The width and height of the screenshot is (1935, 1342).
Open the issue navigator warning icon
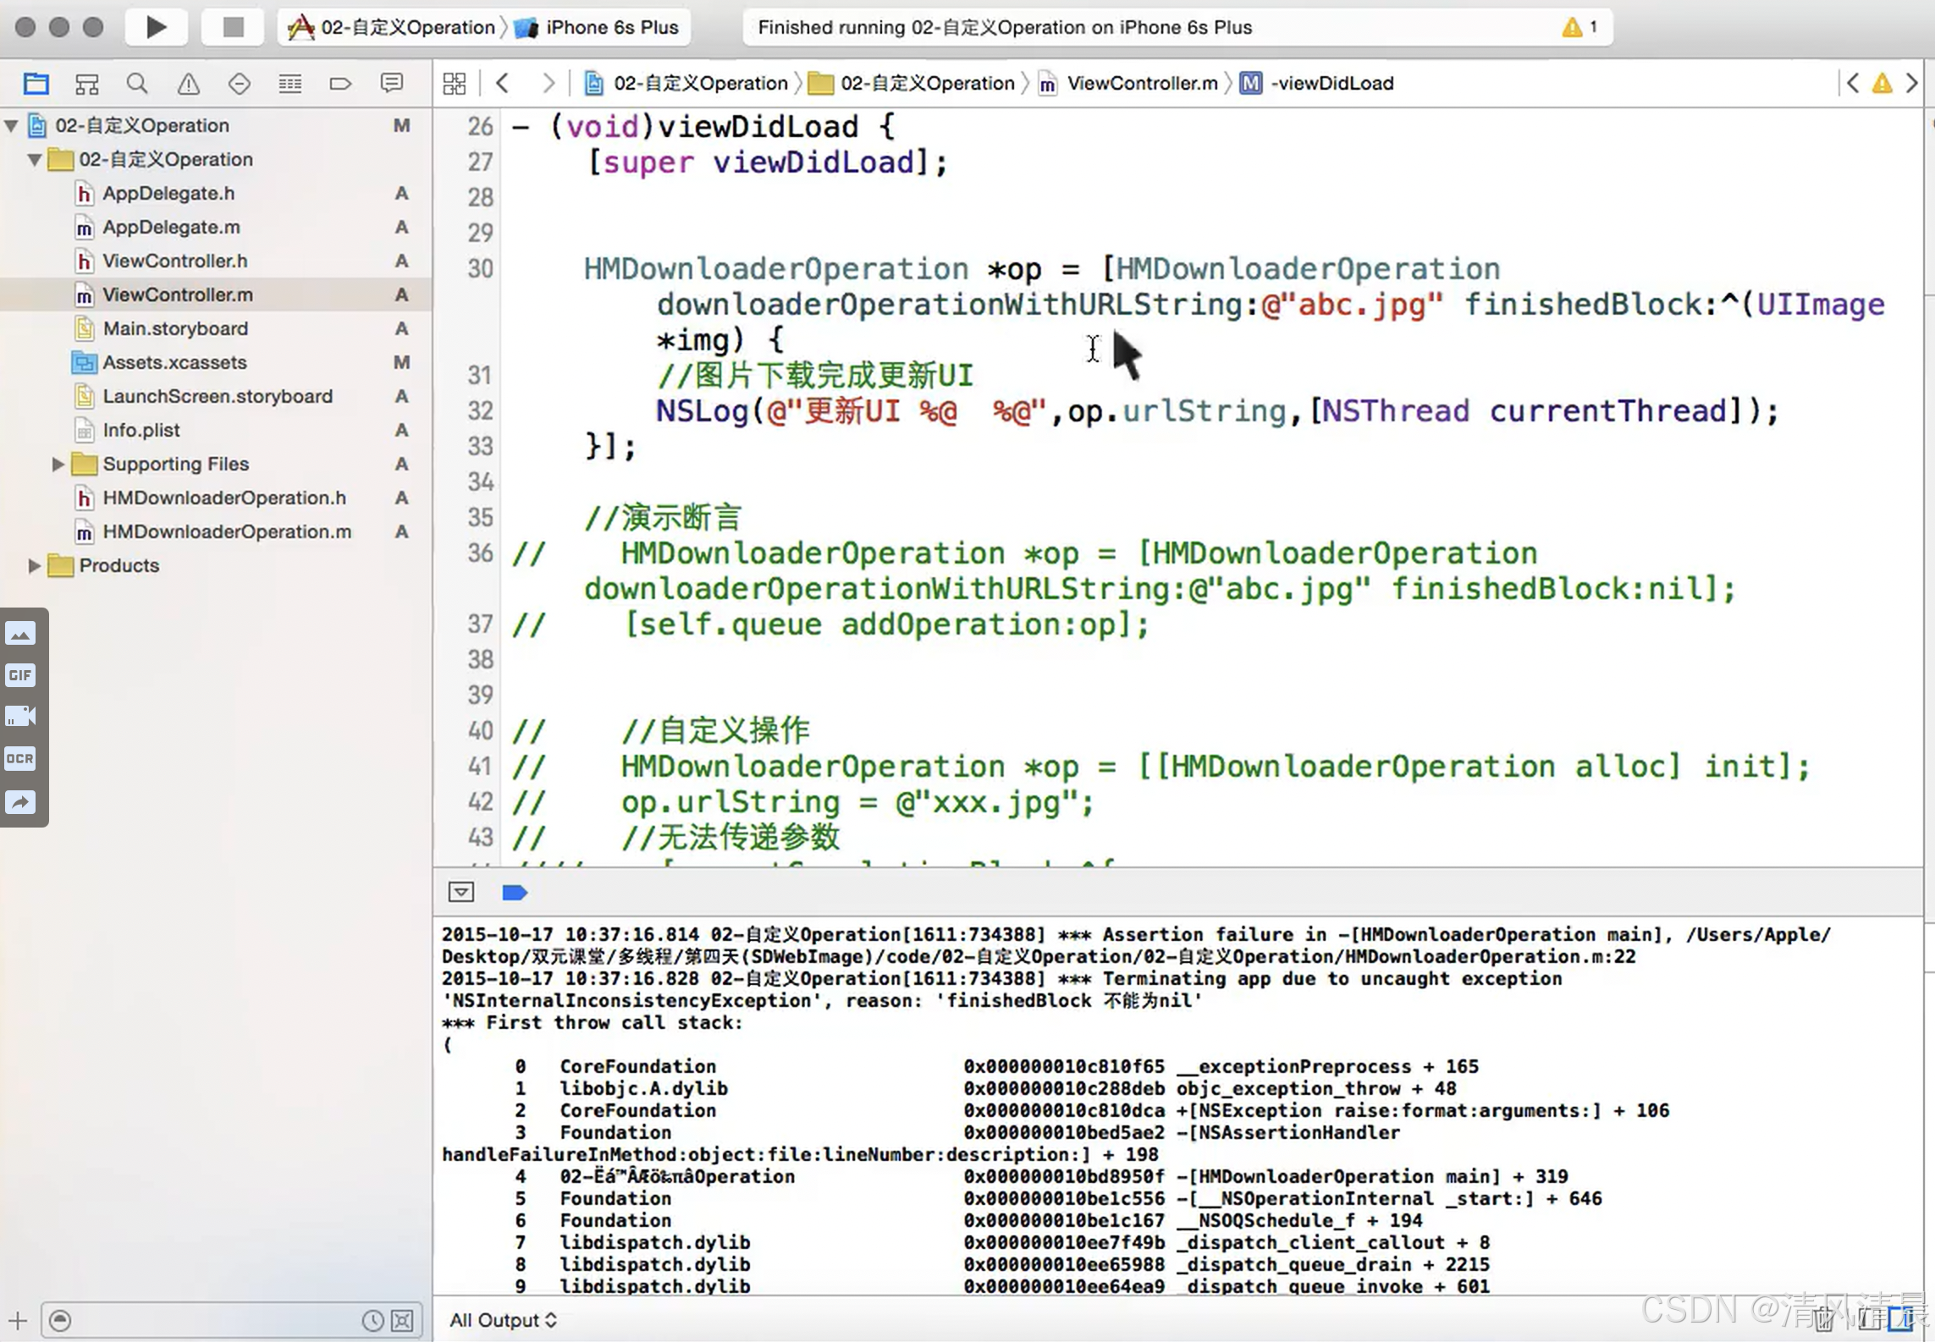[x=188, y=84]
